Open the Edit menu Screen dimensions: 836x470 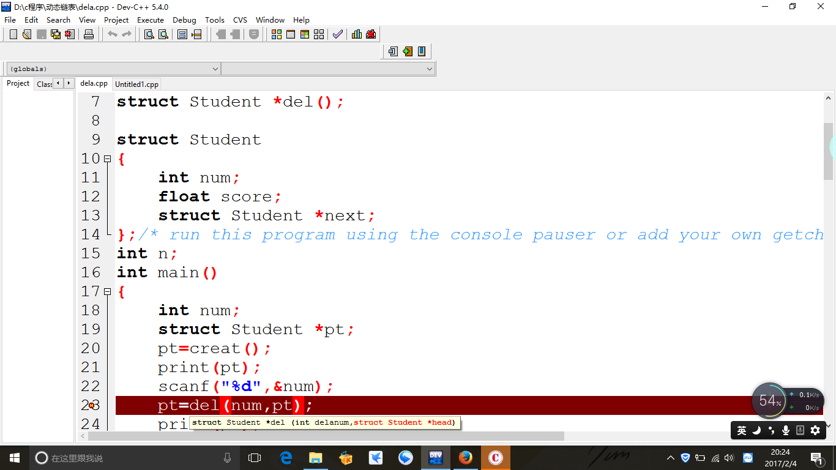31,20
